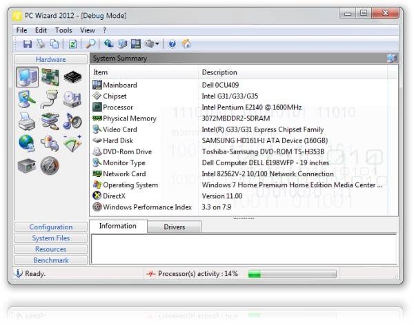Click the icon at right of System Summary header

pyautogui.click(x=392, y=59)
